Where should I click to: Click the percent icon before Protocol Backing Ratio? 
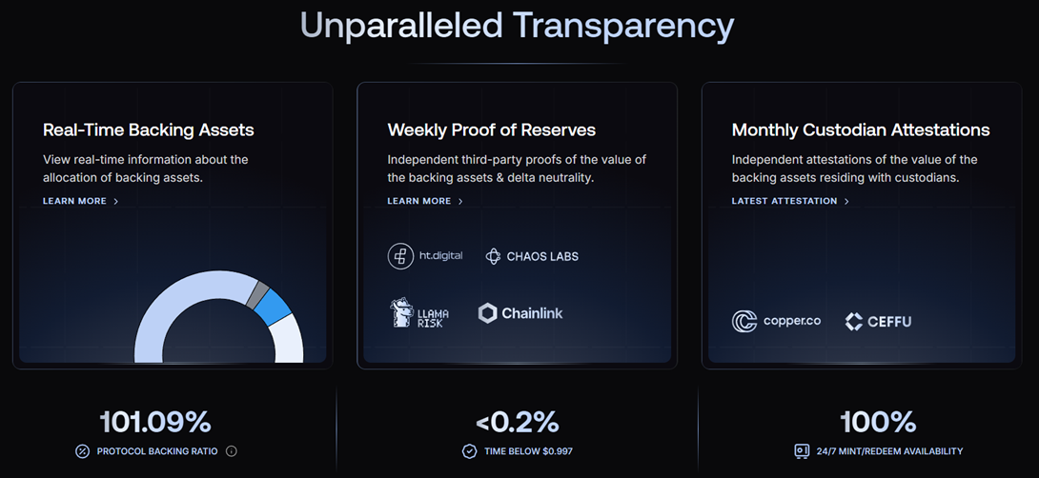pyautogui.click(x=82, y=451)
